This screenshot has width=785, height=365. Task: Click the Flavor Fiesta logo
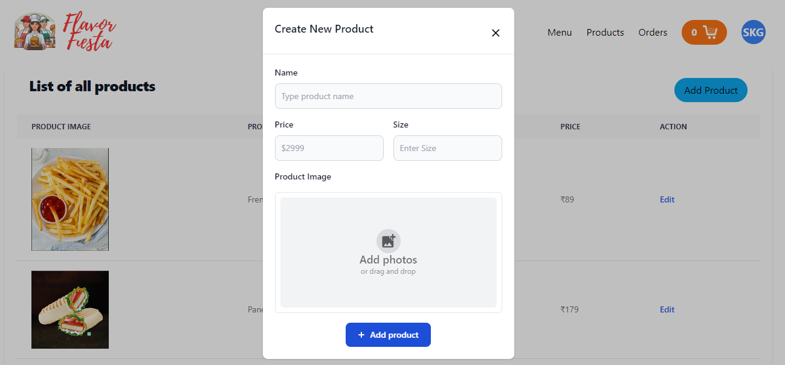pos(63,31)
